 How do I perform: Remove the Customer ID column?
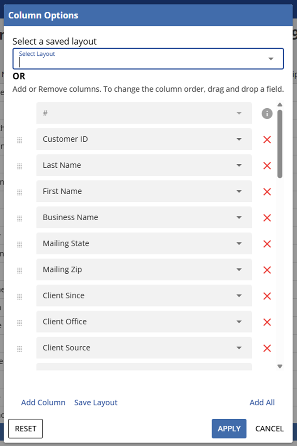point(267,139)
